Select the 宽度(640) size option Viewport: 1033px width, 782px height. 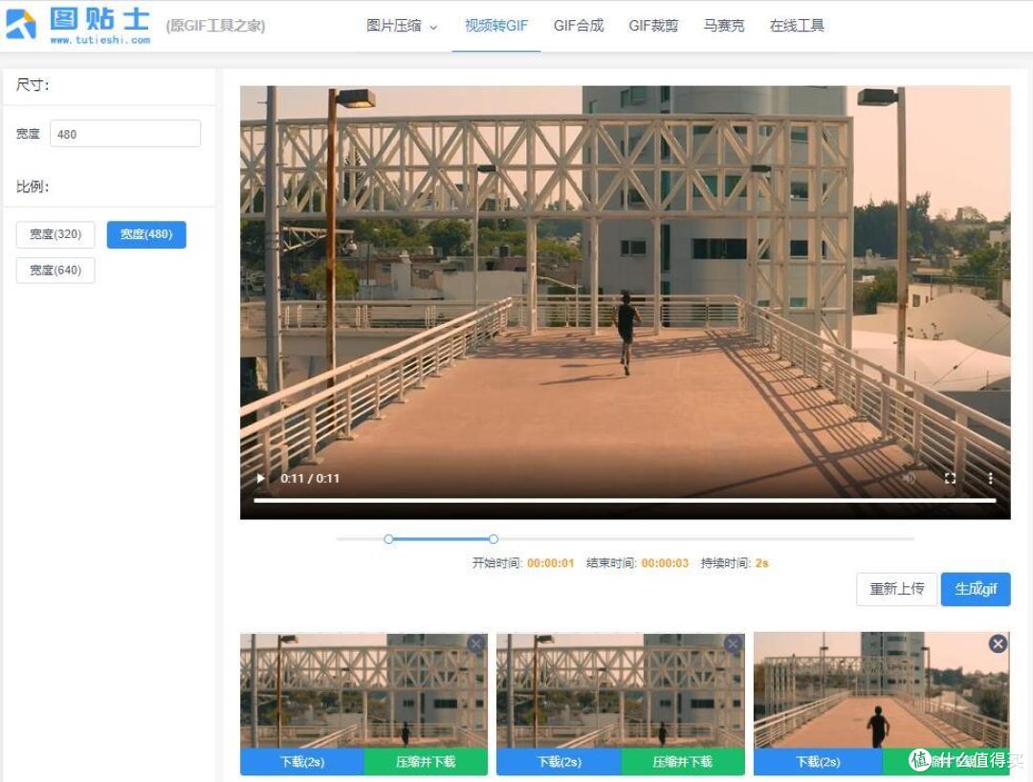click(55, 271)
